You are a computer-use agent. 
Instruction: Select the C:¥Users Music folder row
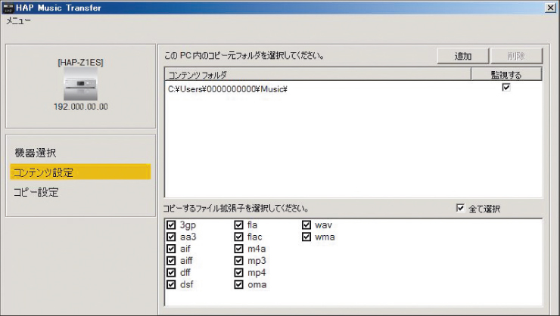227,89
